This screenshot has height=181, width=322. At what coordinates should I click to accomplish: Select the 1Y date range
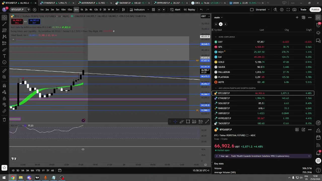point(43,170)
